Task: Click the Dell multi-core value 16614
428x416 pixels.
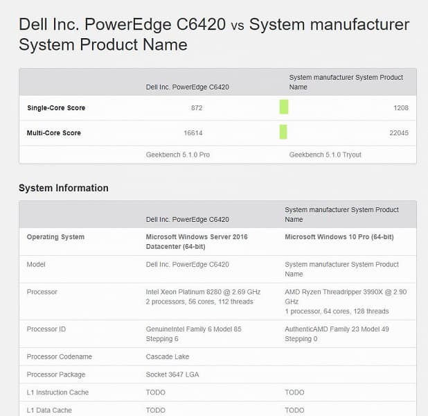Action: 193,133
